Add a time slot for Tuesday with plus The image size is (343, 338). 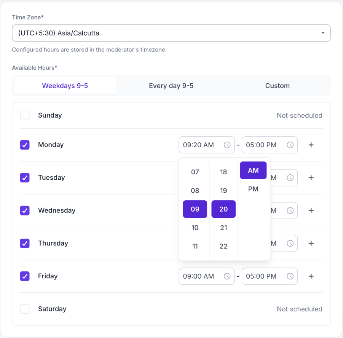311,178
